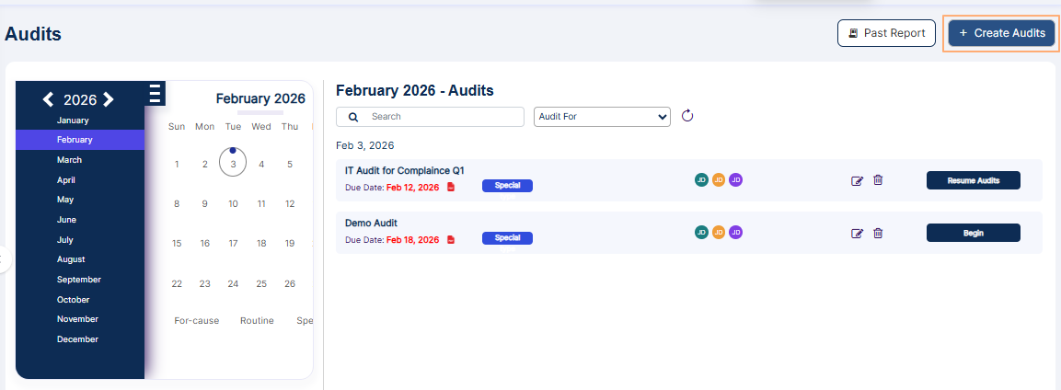Click the Feb 12, 2026 due date

pyautogui.click(x=413, y=188)
